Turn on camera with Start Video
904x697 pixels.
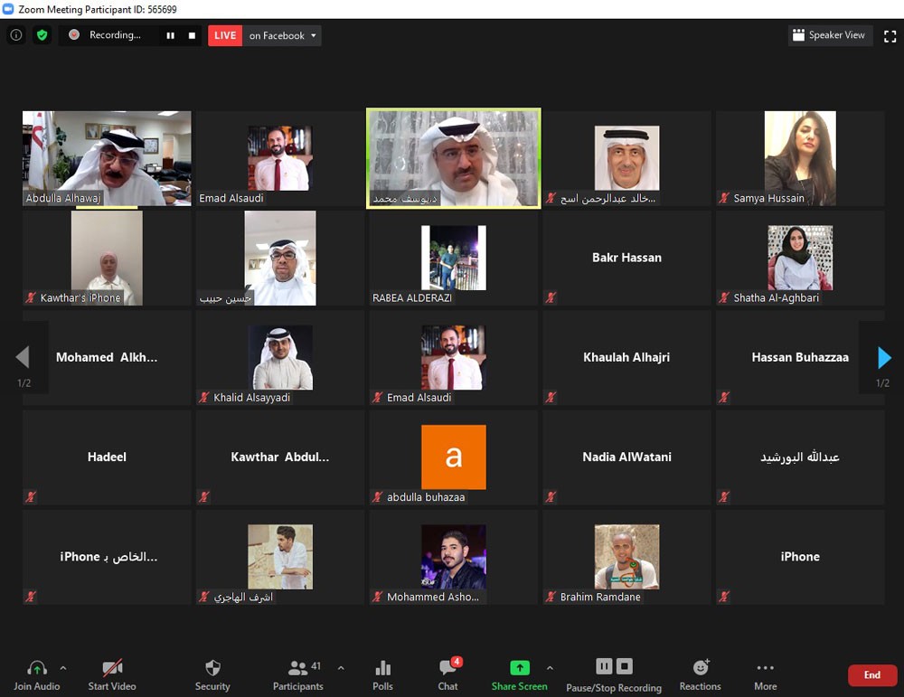pos(112,674)
